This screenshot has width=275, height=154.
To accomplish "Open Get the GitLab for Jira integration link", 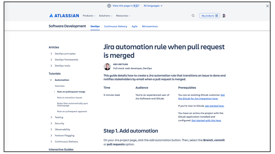I will (x=201, y=97).
